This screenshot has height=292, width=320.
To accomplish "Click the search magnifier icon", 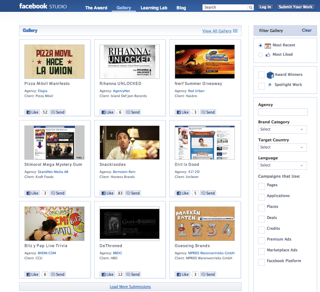I will [x=250, y=8].
